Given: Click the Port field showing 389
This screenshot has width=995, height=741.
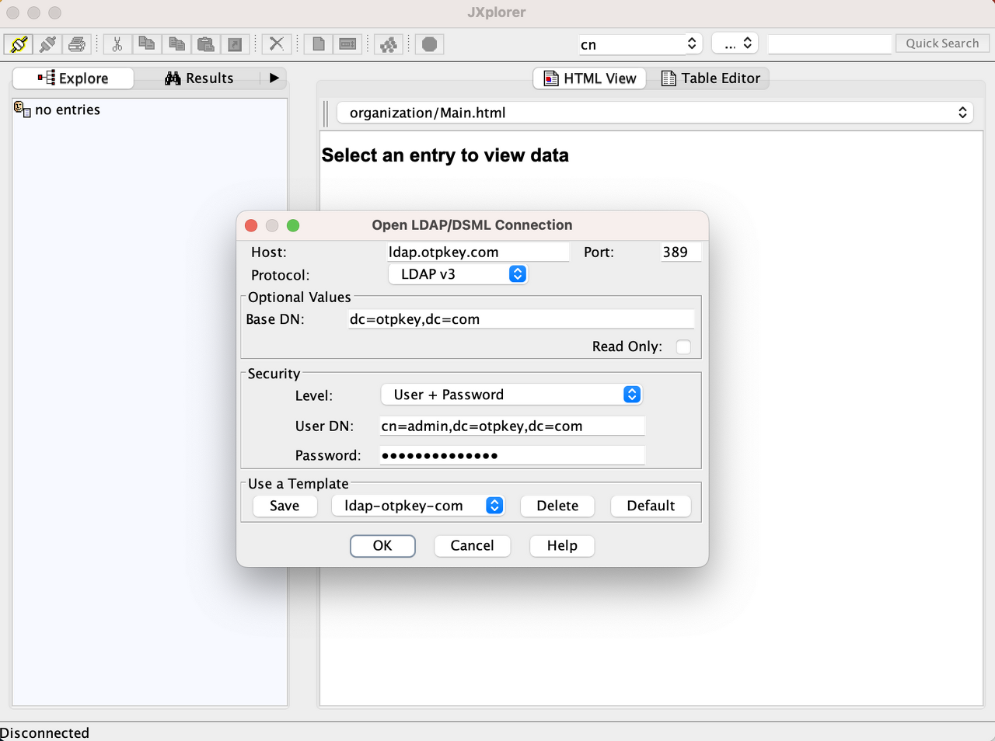Looking at the screenshot, I should click(x=681, y=252).
